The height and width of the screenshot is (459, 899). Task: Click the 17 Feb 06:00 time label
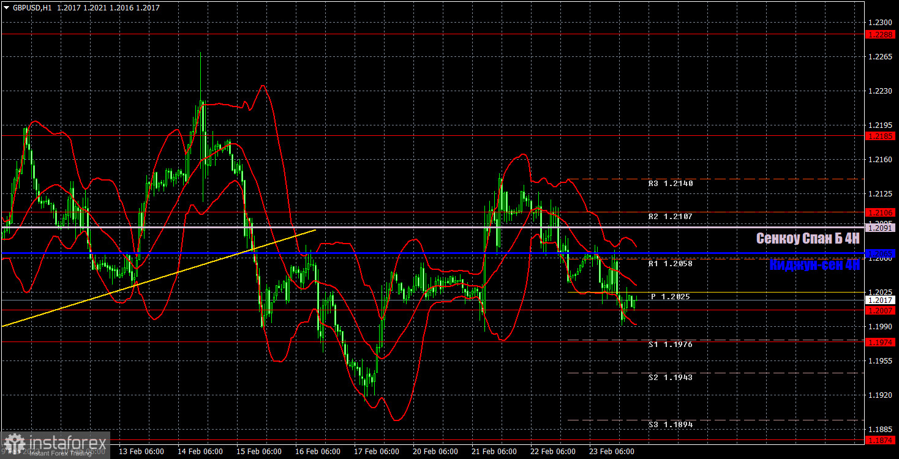376,452
